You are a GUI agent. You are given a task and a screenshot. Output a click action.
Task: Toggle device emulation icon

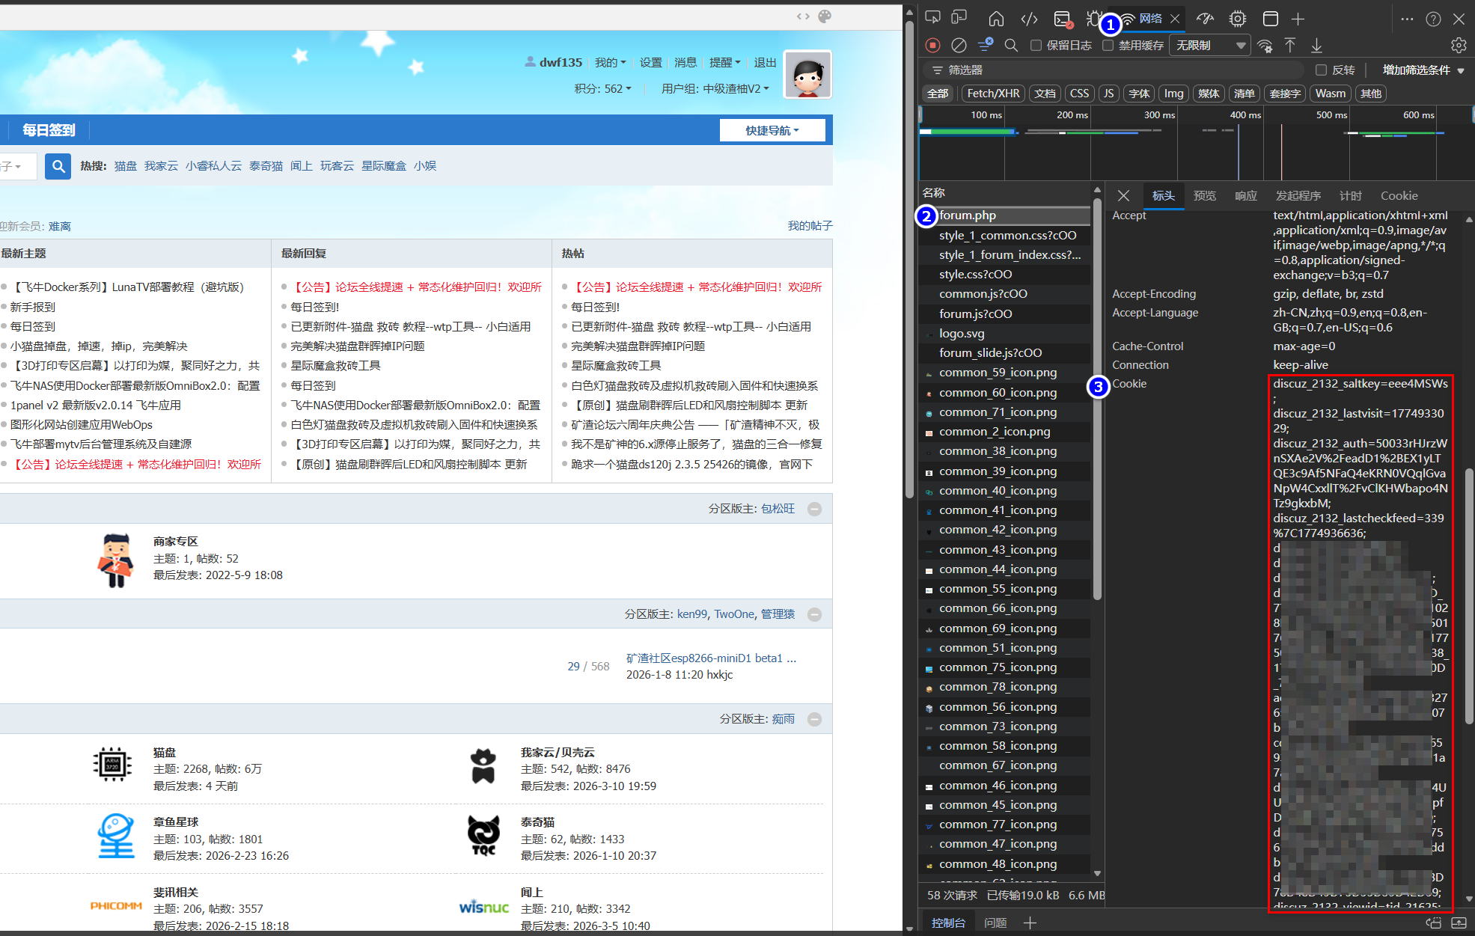(x=959, y=18)
